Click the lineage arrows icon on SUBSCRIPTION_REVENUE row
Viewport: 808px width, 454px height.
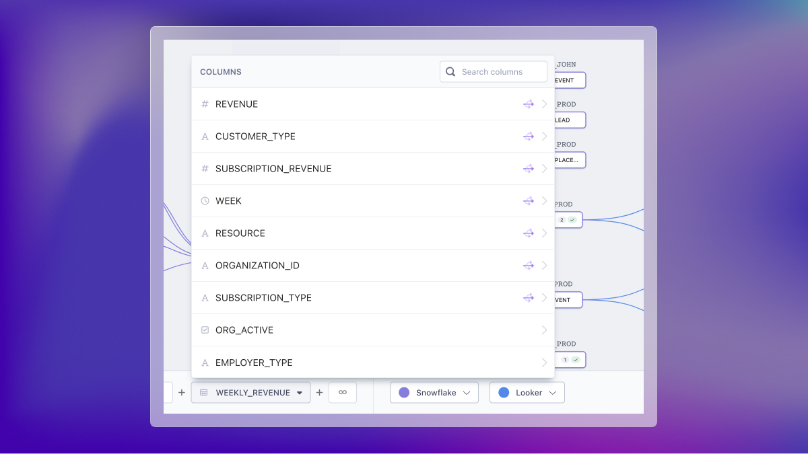click(x=528, y=168)
